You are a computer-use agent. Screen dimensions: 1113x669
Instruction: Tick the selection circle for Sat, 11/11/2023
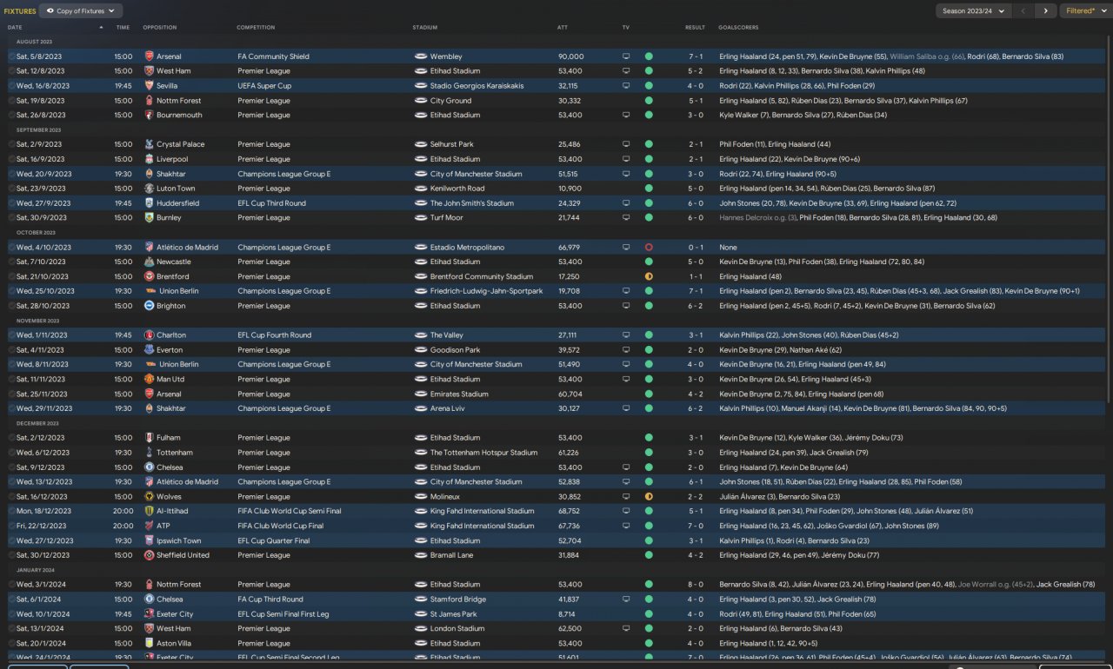point(11,380)
